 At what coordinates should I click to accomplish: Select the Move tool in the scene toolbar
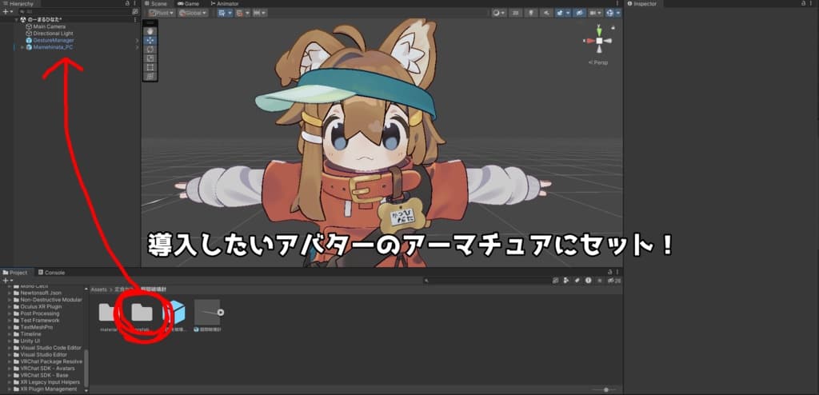tap(150, 40)
